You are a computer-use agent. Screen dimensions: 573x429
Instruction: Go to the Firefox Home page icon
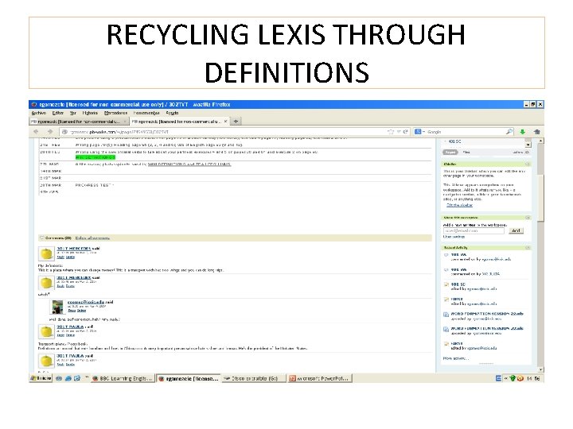click(537, 132)
